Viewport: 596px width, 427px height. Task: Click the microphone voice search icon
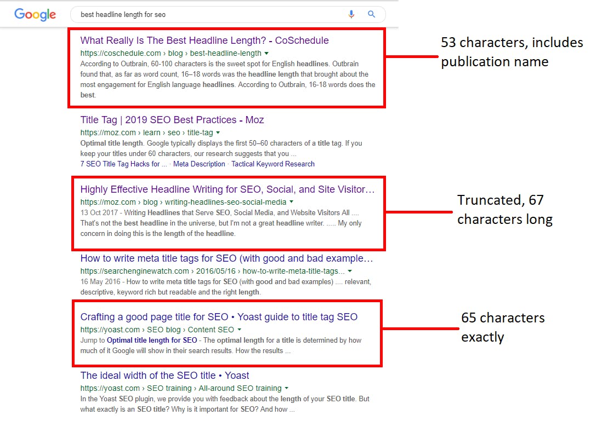point(351,14)
